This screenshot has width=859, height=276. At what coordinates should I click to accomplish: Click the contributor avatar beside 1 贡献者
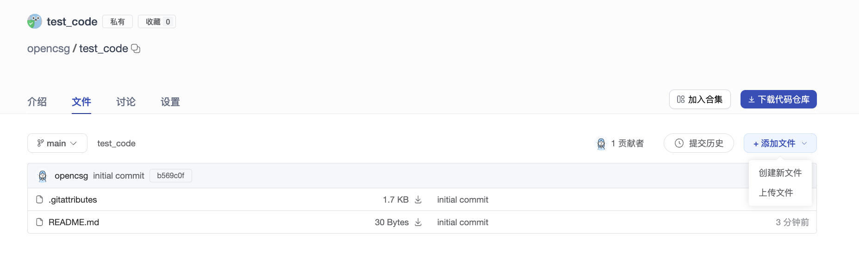tap(601, 144)
